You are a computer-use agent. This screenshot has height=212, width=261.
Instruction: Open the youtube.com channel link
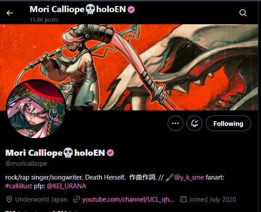click(x=128, y=199)
